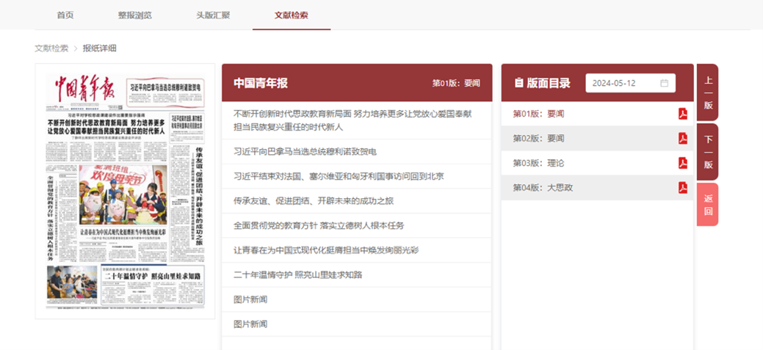The width and height of the screenshot is (763, 350).
Task: Open article 二十年温情守护 照亮山里娃求知路
Action: pyautogui.click(x=357, y=274)
